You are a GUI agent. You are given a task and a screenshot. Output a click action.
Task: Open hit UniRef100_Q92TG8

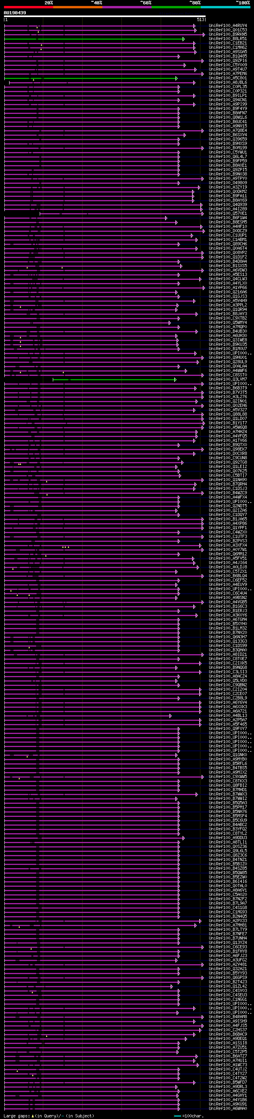(228, 462)
